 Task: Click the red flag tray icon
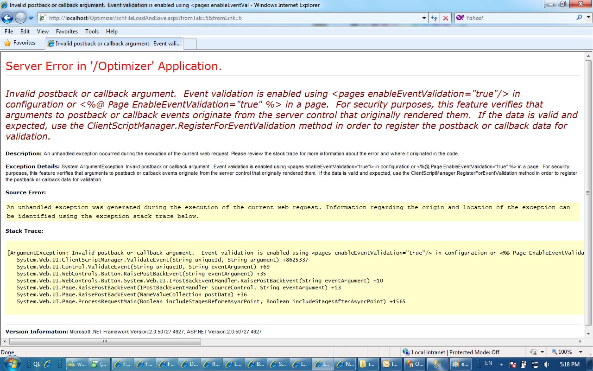coord(513,365)
